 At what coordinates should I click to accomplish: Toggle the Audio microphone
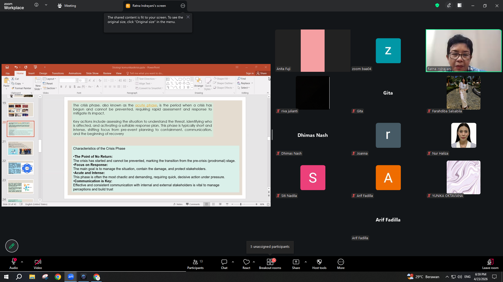pos(14,264)
